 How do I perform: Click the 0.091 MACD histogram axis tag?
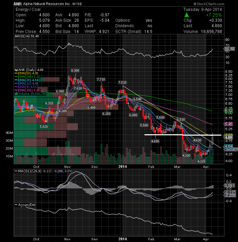[x=230, y=185]
